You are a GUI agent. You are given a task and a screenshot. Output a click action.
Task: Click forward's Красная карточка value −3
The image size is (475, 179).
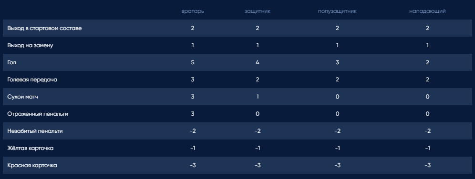(x=427, y=165)
